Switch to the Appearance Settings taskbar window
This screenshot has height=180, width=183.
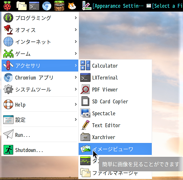tap(113, 6)
